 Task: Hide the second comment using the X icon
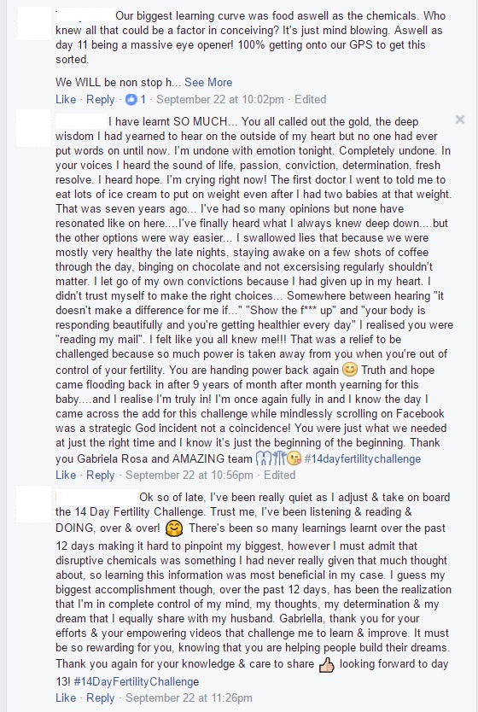(460, 120)
